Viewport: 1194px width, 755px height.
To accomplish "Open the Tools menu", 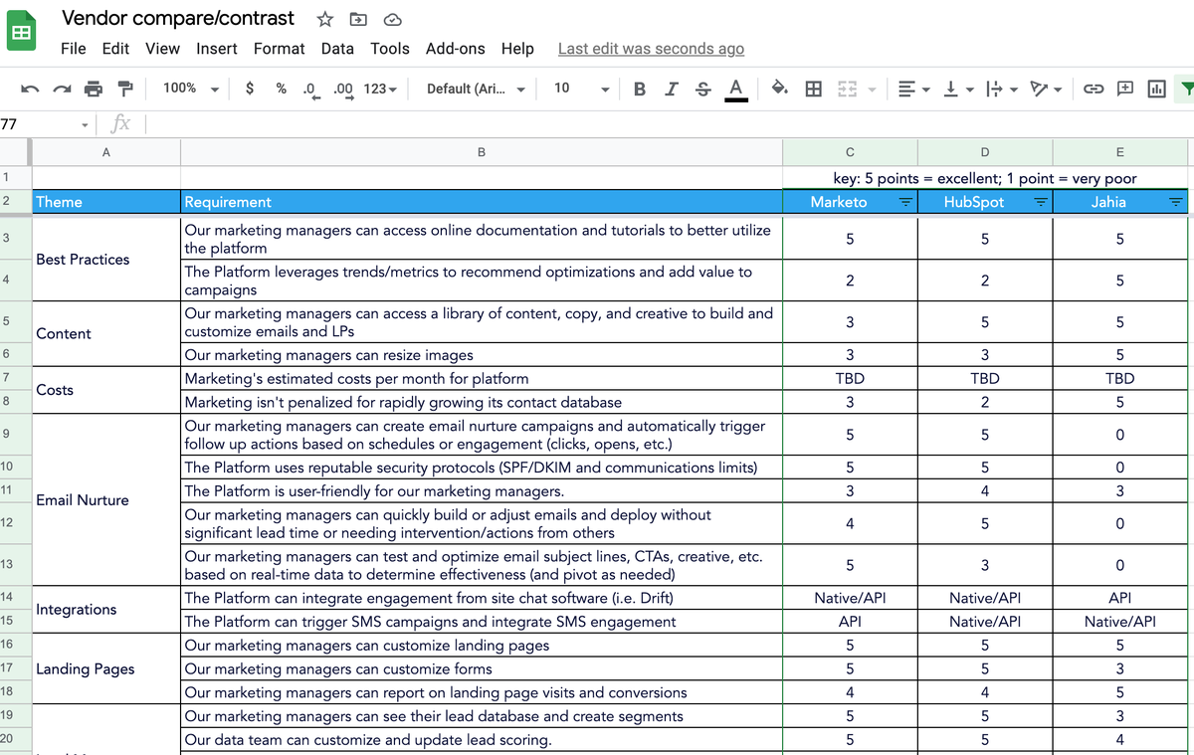I will [389, 48].
